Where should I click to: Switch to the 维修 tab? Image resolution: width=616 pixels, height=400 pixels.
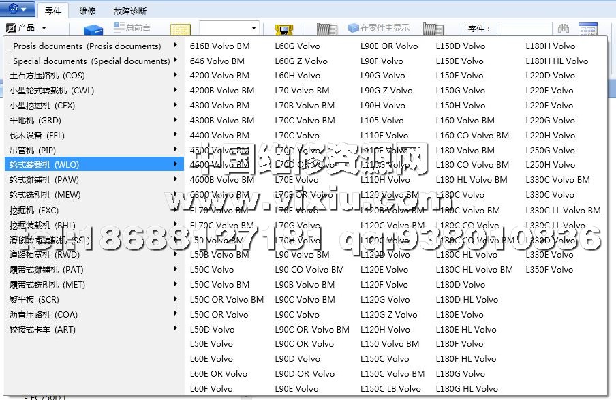pyautogui.click(x=87, y=11)
